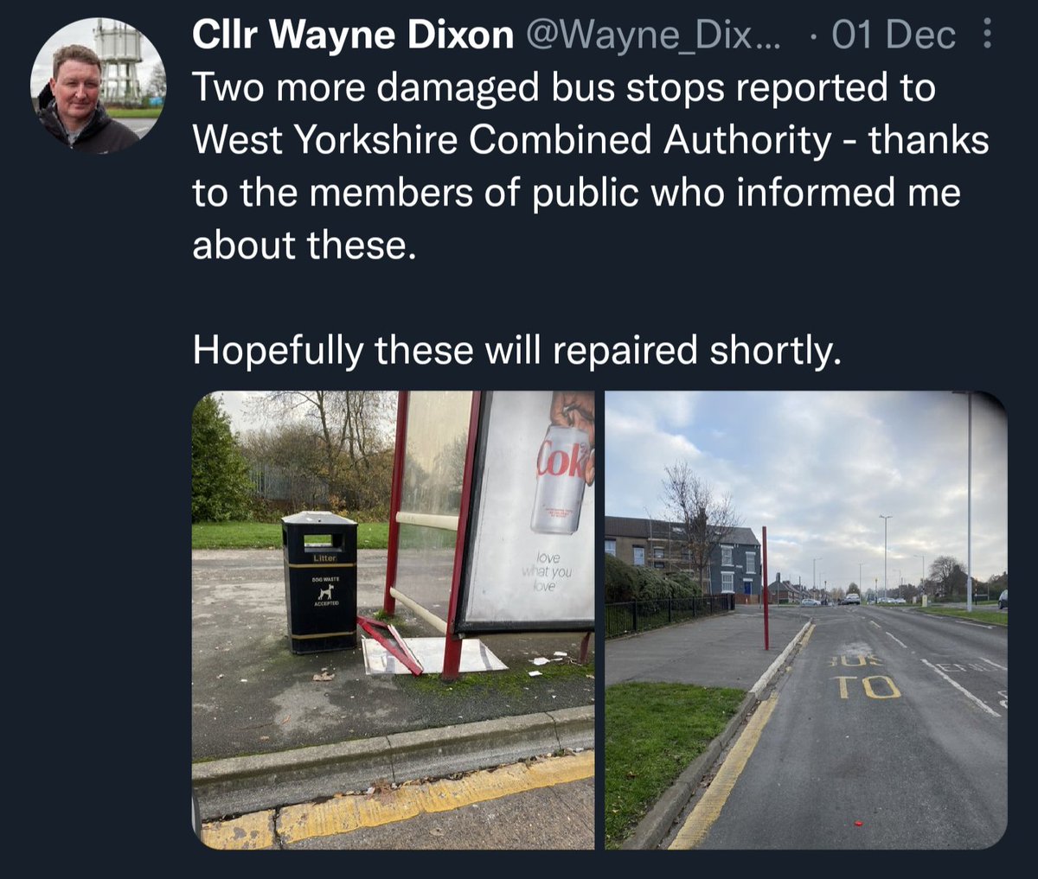Click 'Hopefully these will repaired shortly' text
1038x879 pixels.
click(x=516, y=352)
